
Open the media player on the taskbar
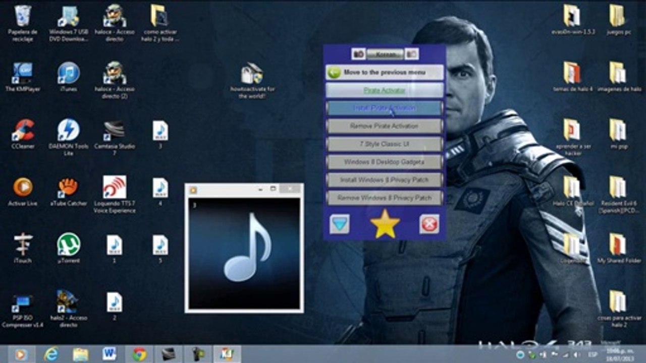click(21, 354)
